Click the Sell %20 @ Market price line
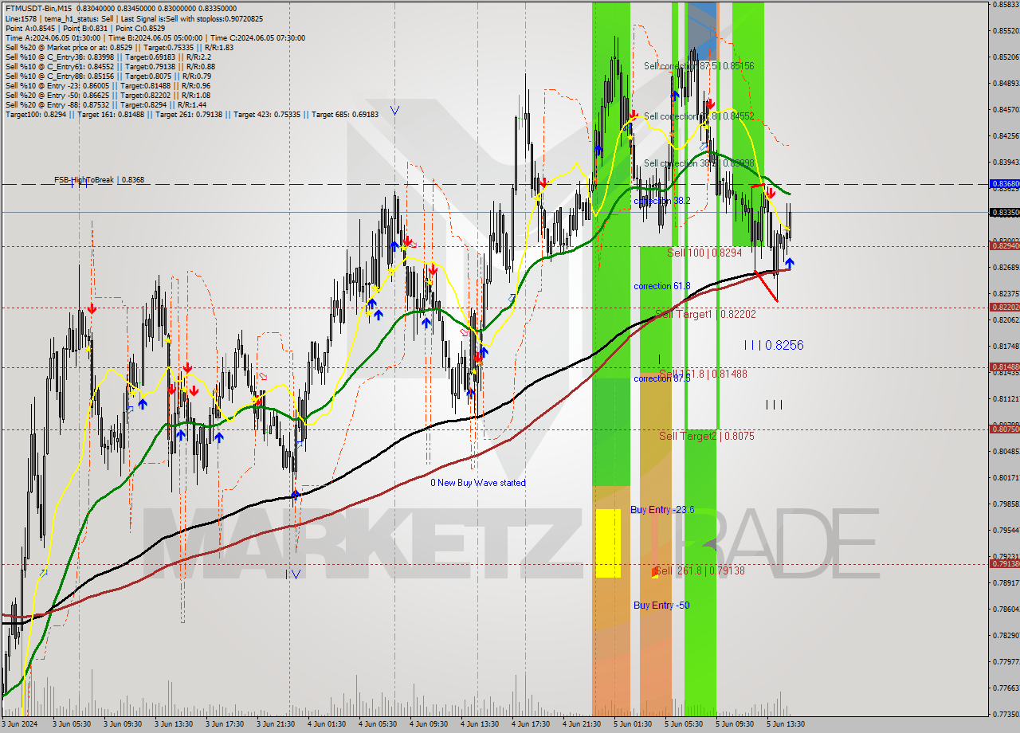 pos(119,47)
